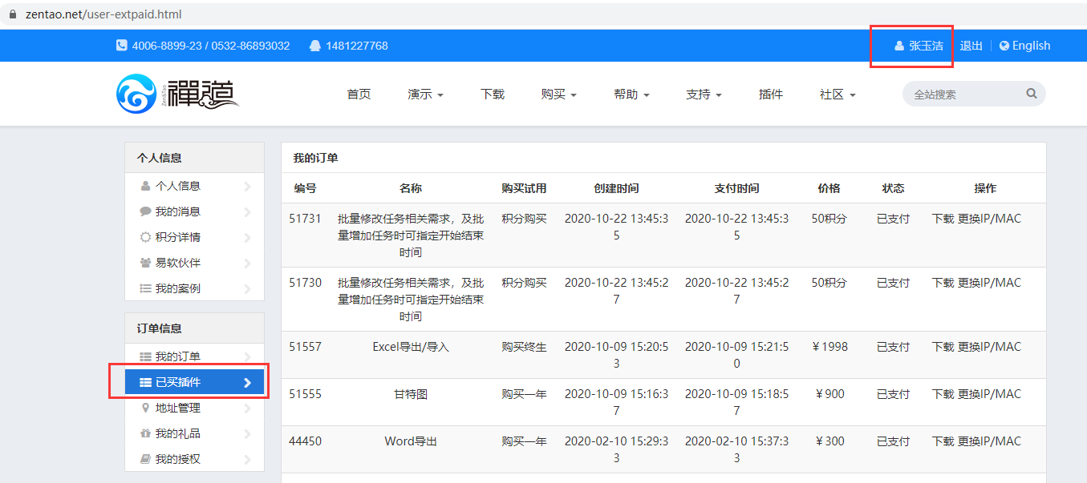Click the globe icon beside English
Image resolution: width=1087 pixels, height=483 pixels.
[1004, 46]
